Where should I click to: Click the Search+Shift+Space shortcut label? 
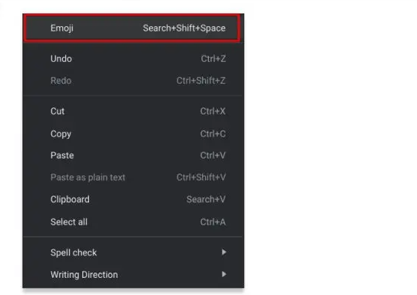[x=184, y=28]
